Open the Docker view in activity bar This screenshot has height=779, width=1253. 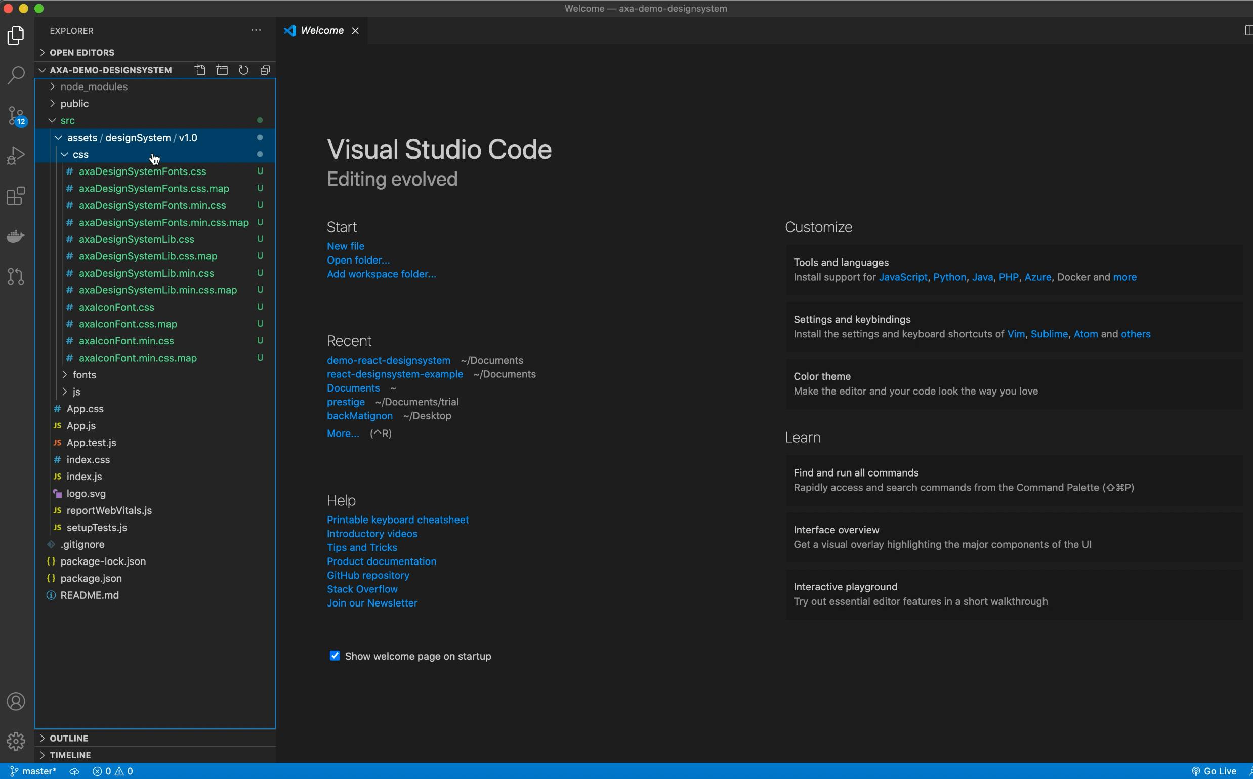tap(16, 236)
